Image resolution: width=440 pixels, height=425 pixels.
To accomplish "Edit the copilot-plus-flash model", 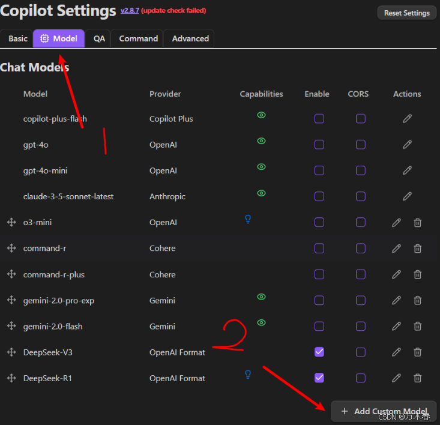I will 407,119.
